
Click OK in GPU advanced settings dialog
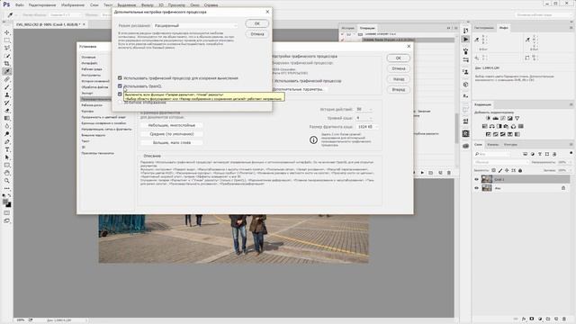pos(257,23)
